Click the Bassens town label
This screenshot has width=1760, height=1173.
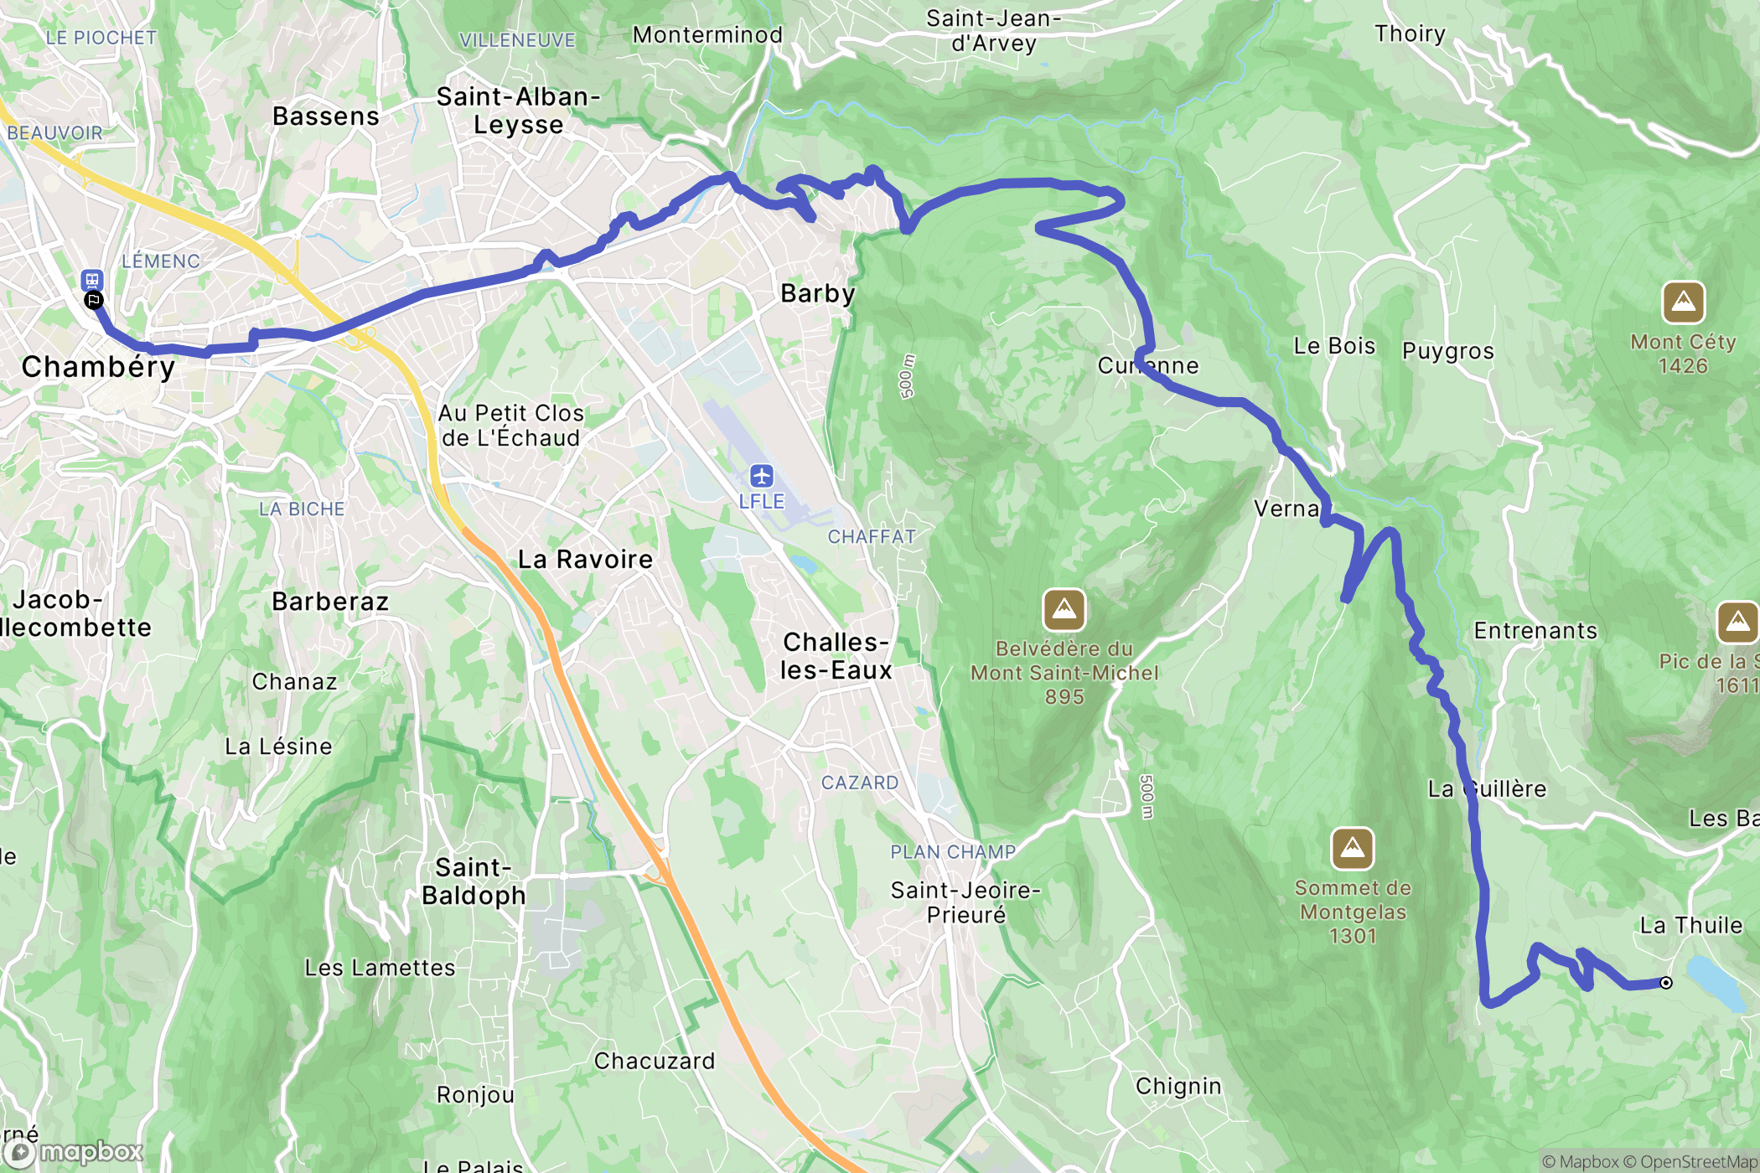[x=326, y=116]
